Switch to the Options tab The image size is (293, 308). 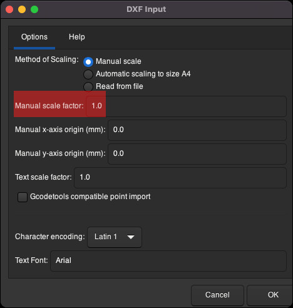pyautogui.click(x=34, y=37)
